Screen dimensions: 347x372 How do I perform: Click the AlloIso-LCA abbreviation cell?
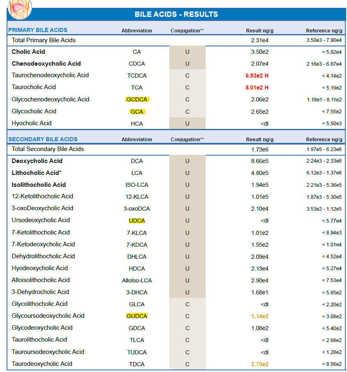pos(137,280)
